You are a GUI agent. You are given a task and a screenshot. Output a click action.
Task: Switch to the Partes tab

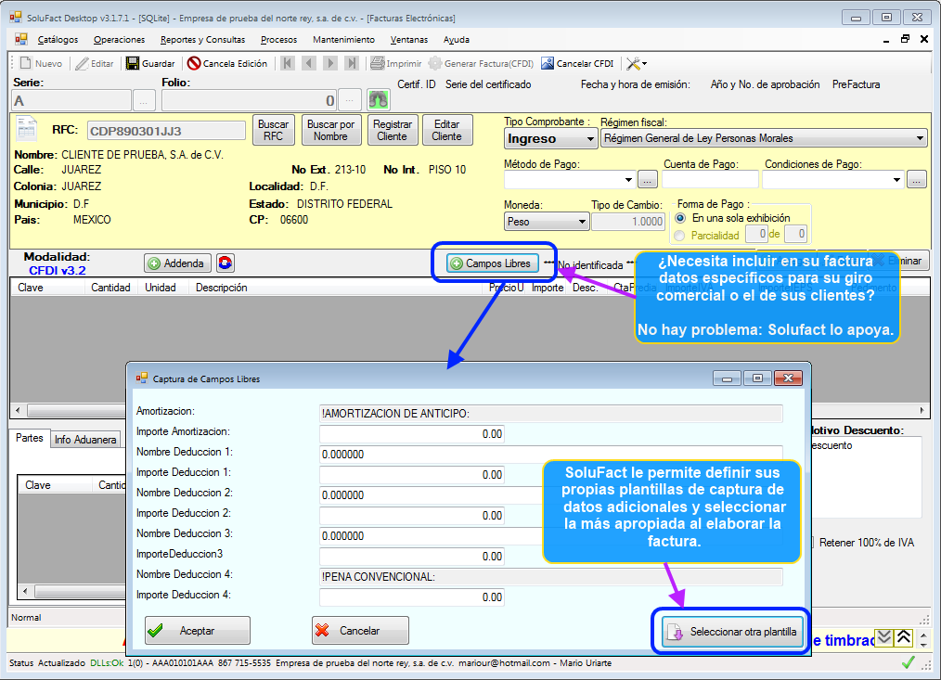coord(30,438)
